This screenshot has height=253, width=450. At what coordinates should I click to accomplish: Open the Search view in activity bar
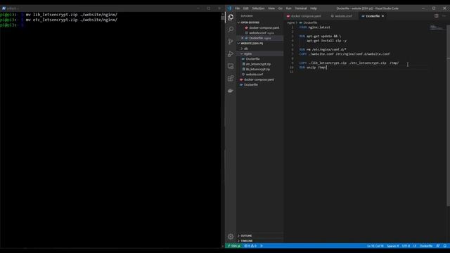tap(231, 30)
